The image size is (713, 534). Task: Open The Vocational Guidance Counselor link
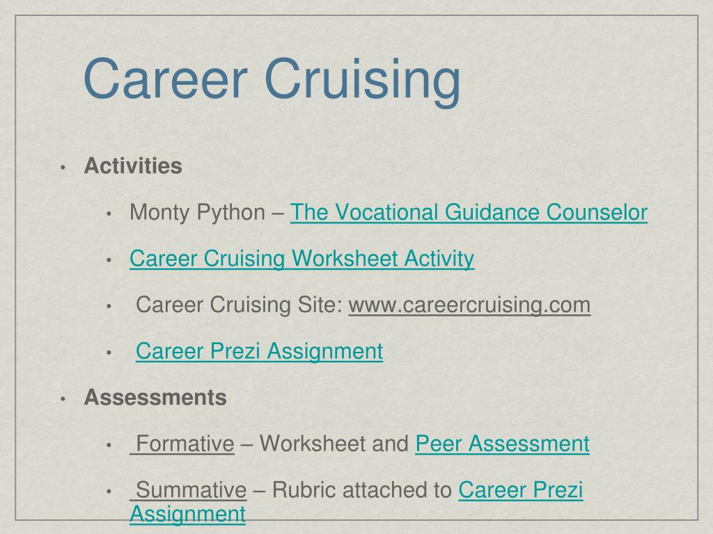pyautogui.click(x=469, y=213)
